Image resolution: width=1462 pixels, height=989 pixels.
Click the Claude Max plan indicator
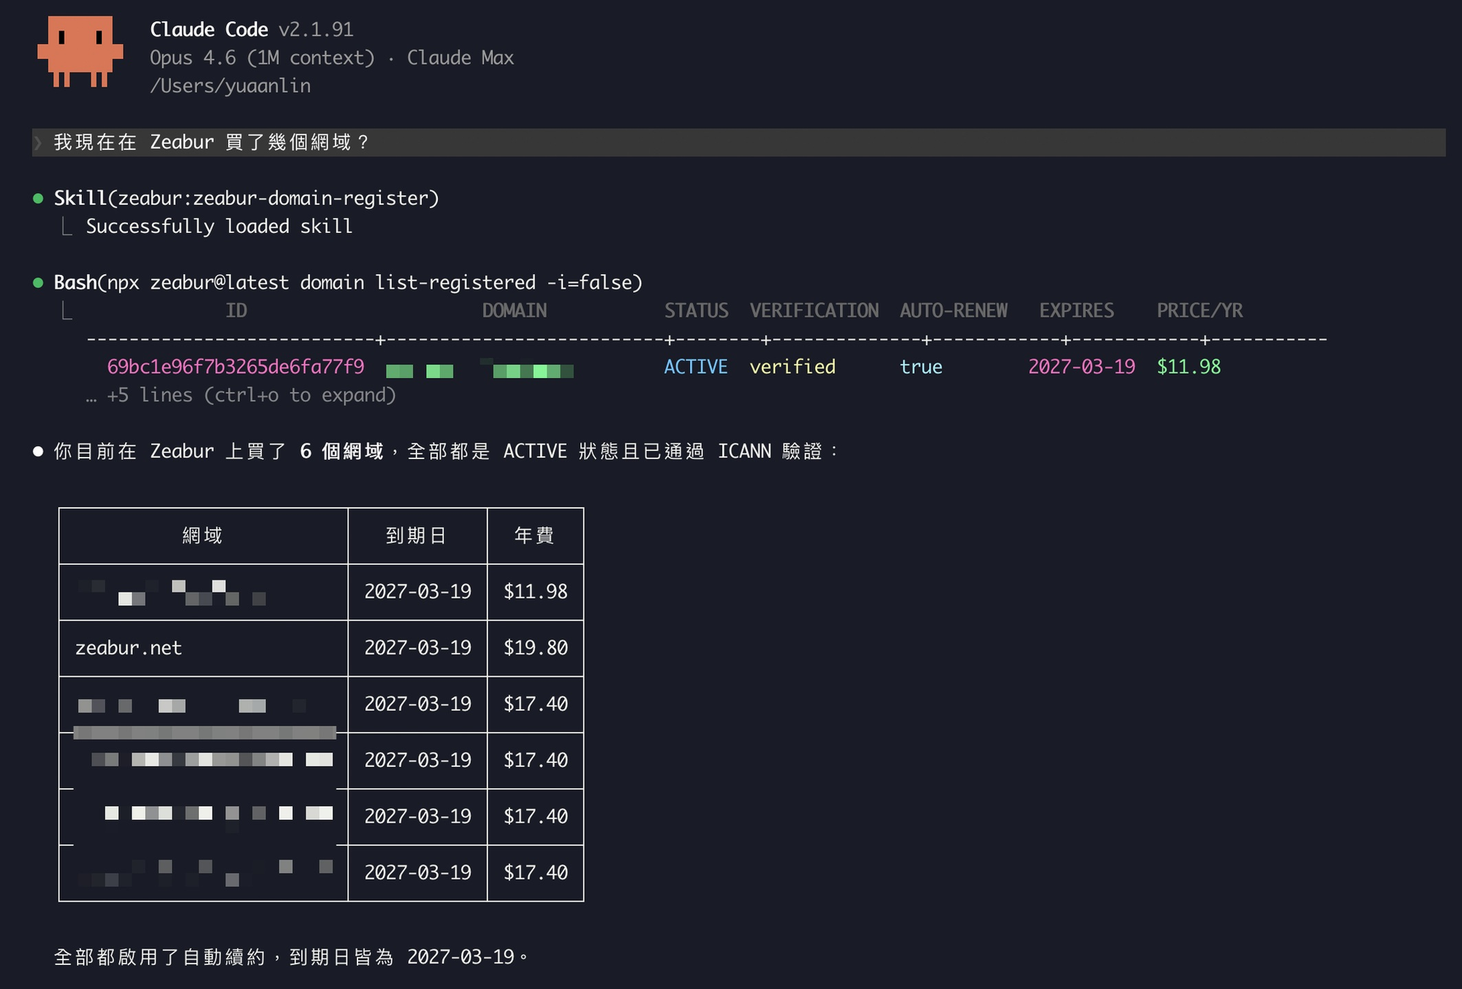[x=461, y=57]
